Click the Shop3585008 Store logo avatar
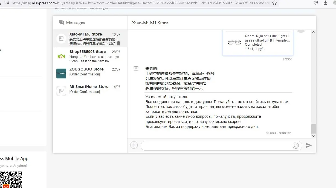This screenshot has width=336, height=188. tap(61, 56)
